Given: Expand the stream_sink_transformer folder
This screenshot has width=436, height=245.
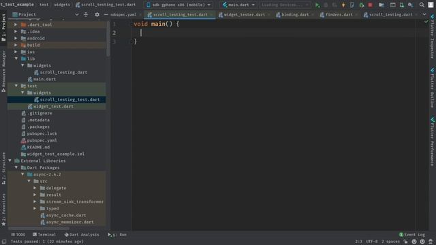Looking at the screenshot, I should 35,201.
